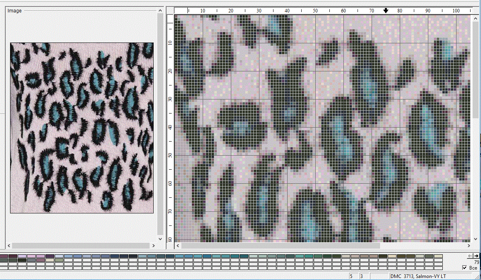The width and height of the screenshot is (481, 280).
Task: Pick the pale lavender swatch, third in top row
Action: tap(23, 256)
